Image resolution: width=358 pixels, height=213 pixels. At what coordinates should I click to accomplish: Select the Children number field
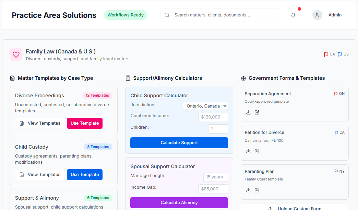coord(218,129)
